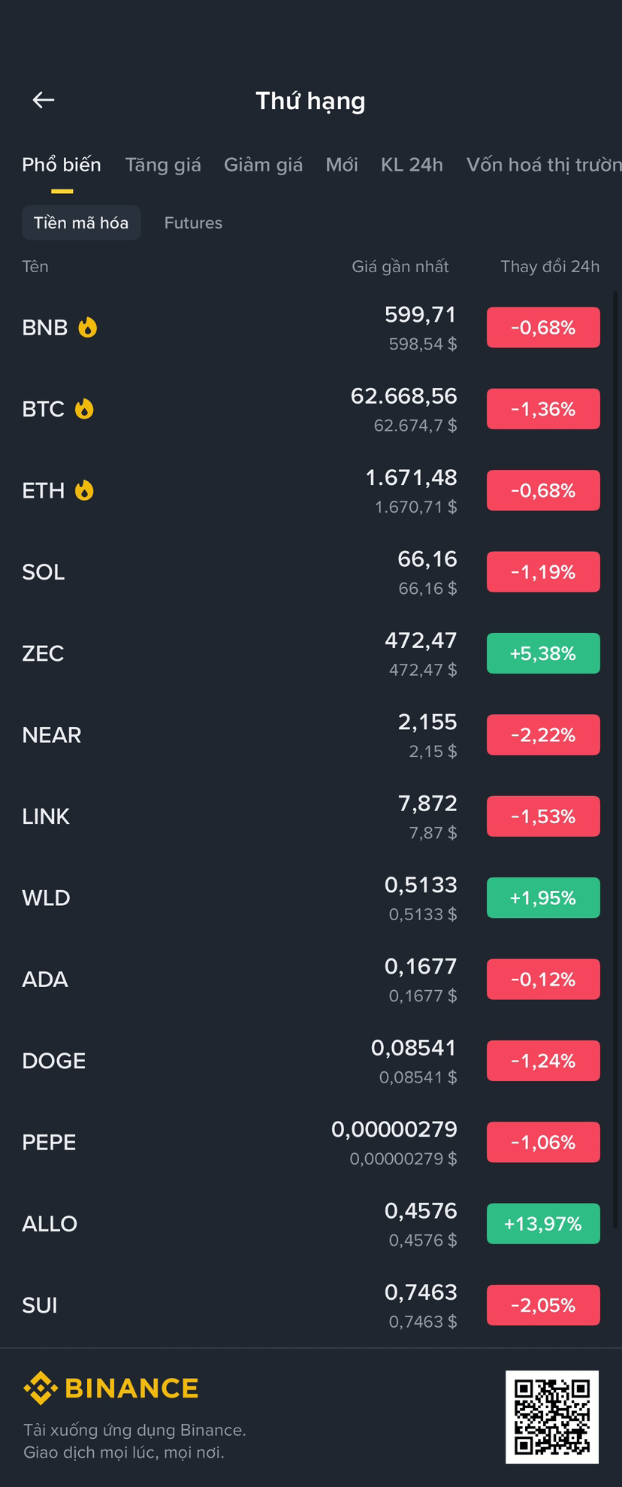Sort by Tên column header
Image resolution: width=622 pixels, height=1487 pixels.
click(35, 266)
